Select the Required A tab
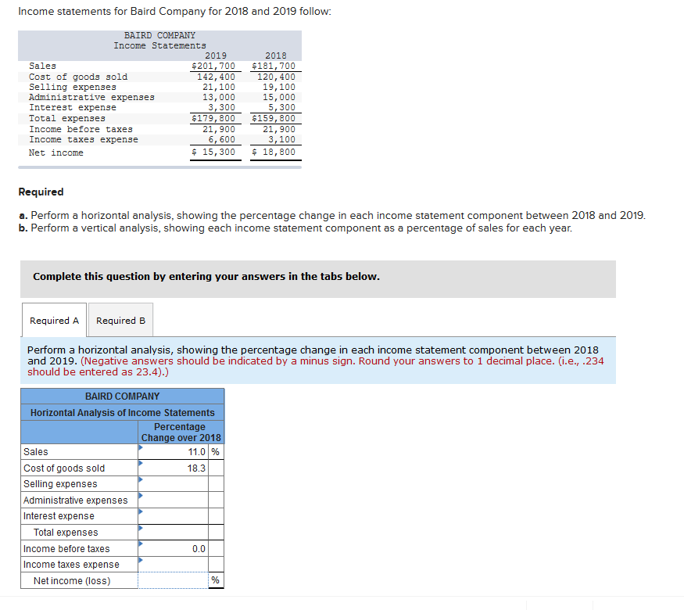The image size is (684, 610). pyautogui.click(x=53, y=320)
